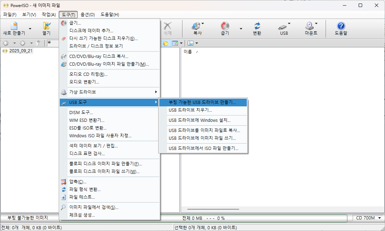The height and width of the screenshot is (231, 385).
Task: Select 이미지 파일에서 검색(S)...
Action: coord(109,207)
